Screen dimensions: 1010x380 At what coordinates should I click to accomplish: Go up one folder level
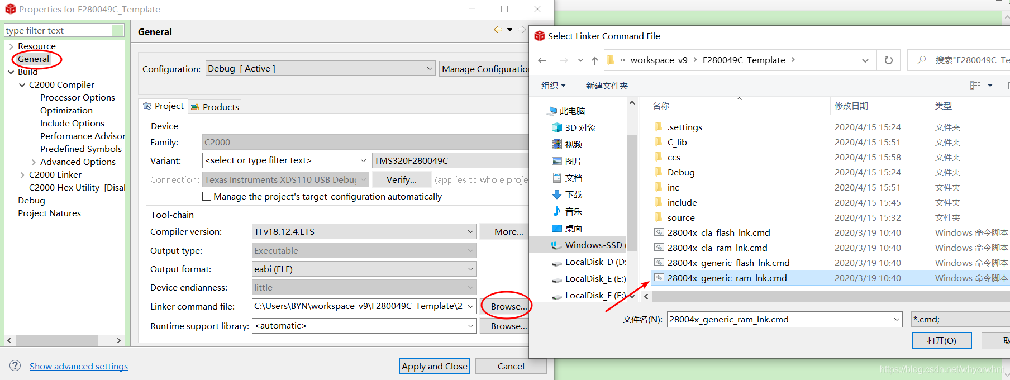(595, 60)
